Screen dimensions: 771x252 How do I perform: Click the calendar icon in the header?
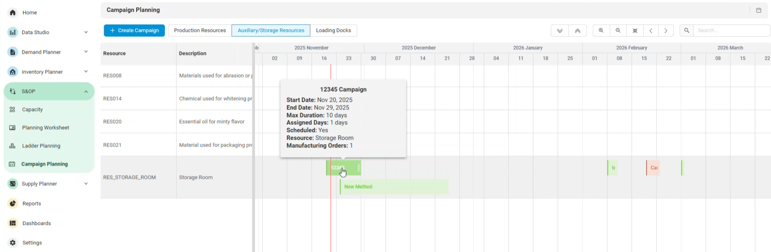[759, 10]
